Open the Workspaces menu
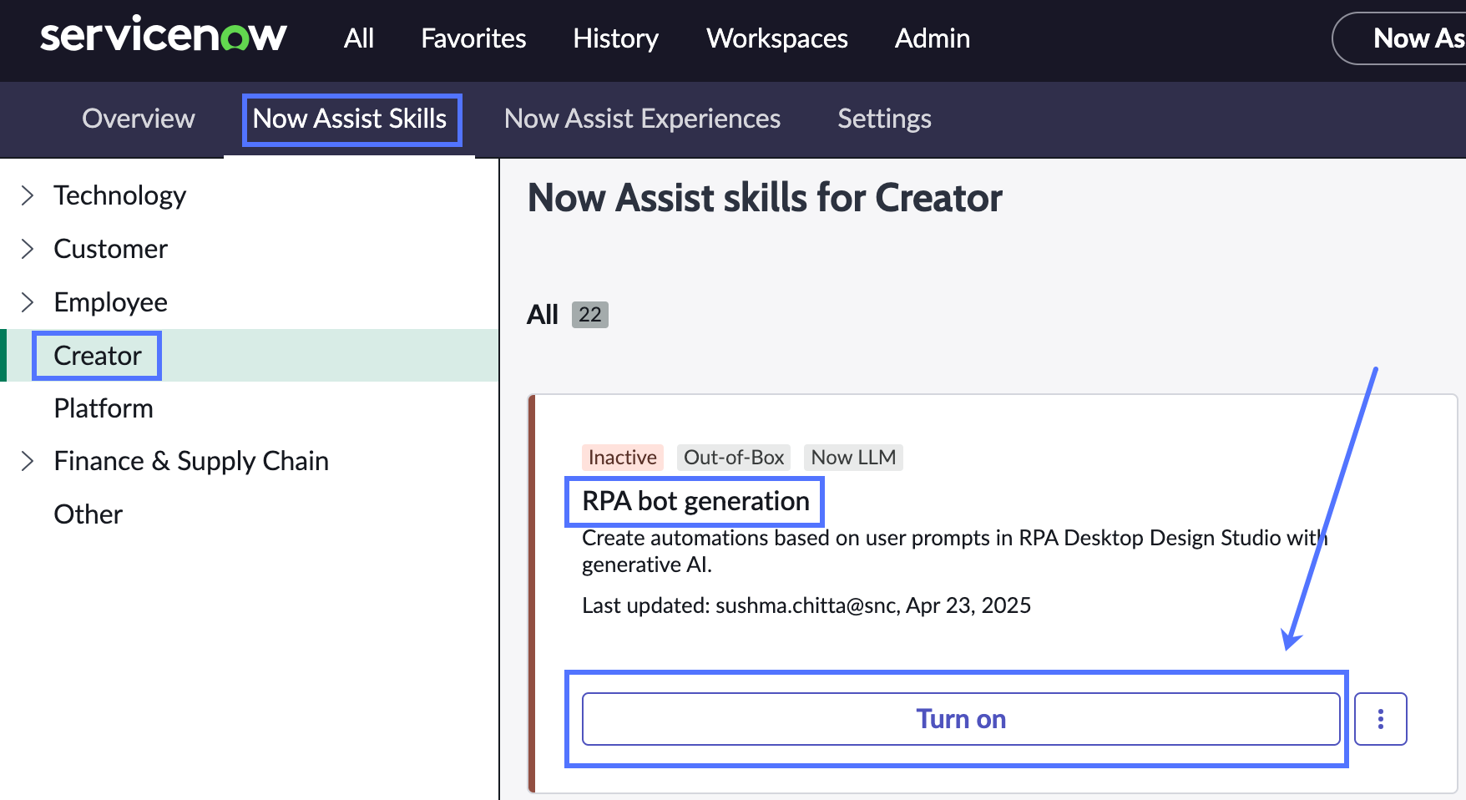Screen dimensions: 1466x800 (x=777, y=38)
